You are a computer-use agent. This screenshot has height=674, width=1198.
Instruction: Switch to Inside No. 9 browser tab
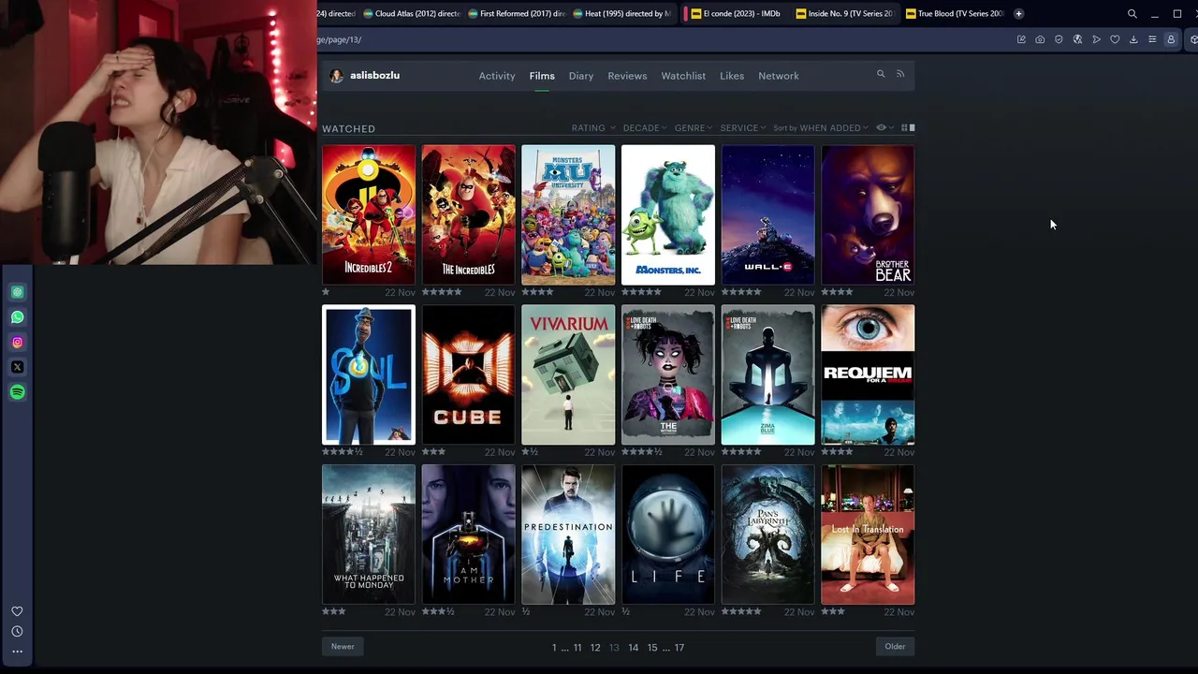844,14
